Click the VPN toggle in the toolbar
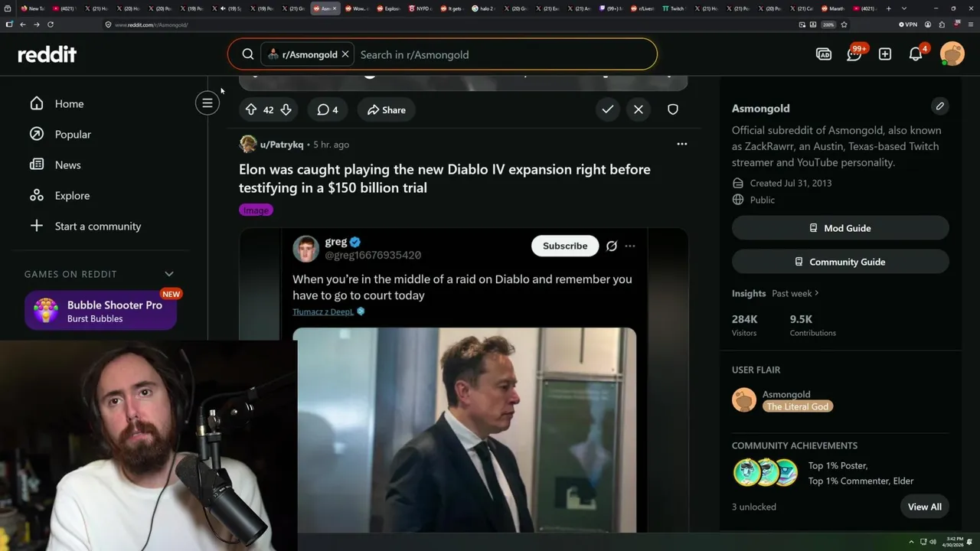The image size is (980, 551). (x=908, y=24)
